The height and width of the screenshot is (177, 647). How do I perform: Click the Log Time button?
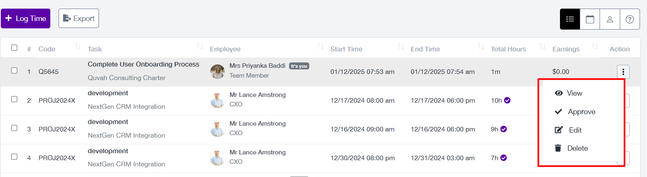pos(26,18)
